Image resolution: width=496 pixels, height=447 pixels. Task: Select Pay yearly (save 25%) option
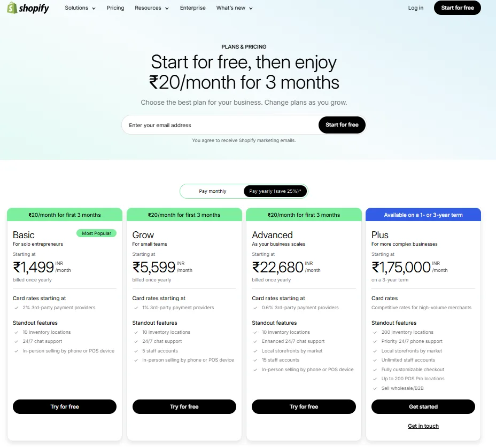pyautogui.click(x=275, y=191)
